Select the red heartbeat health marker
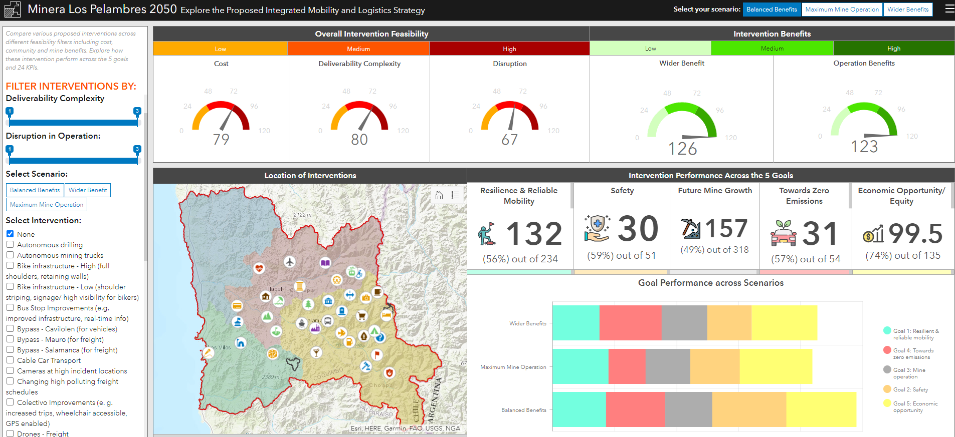The width and height of the screenshot is (955, 437). [x=259, y=268]
